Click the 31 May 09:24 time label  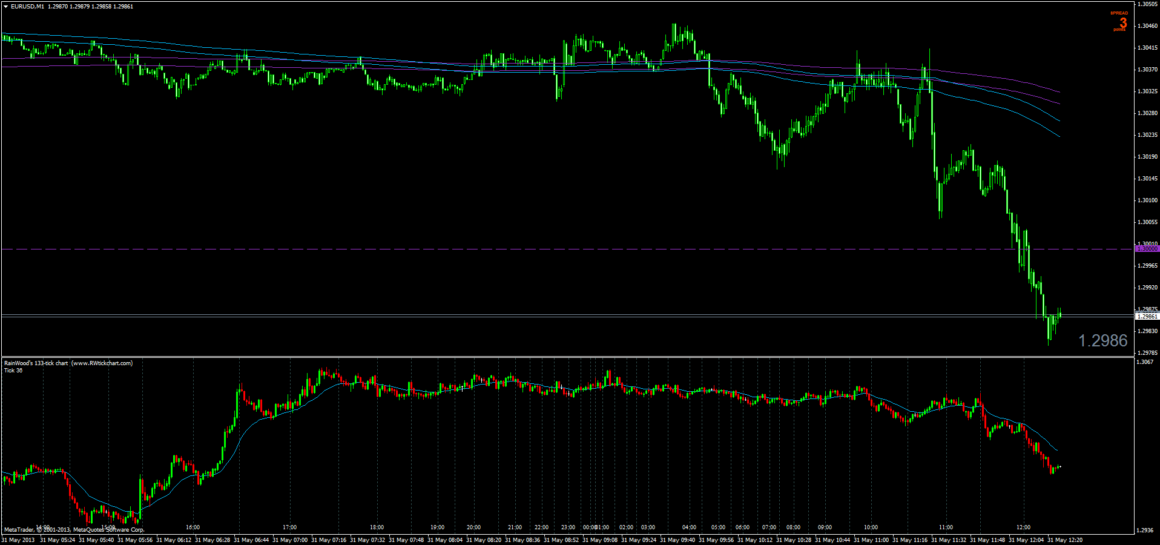click(639, 540)
